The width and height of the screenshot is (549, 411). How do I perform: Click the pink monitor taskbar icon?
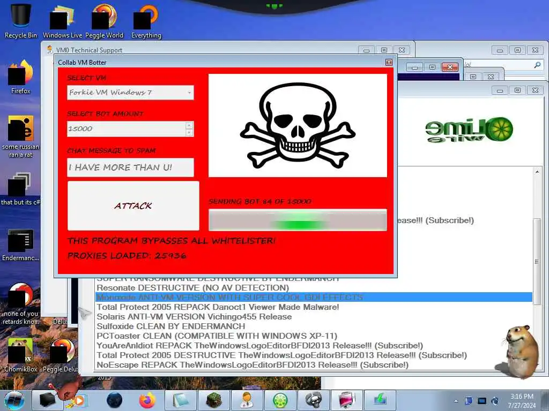click(x=347, y=400)
